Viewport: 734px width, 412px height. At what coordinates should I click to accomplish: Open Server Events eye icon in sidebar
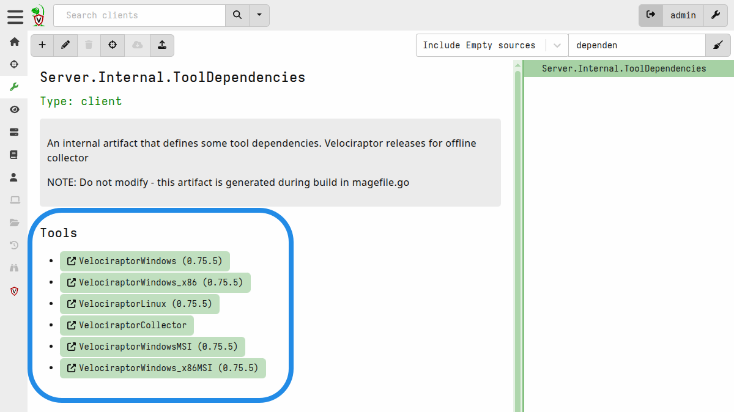(x=14, y=109)
